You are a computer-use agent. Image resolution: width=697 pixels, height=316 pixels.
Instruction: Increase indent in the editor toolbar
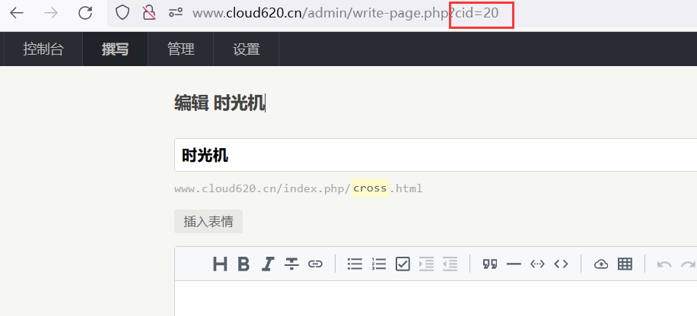point(426,264)
